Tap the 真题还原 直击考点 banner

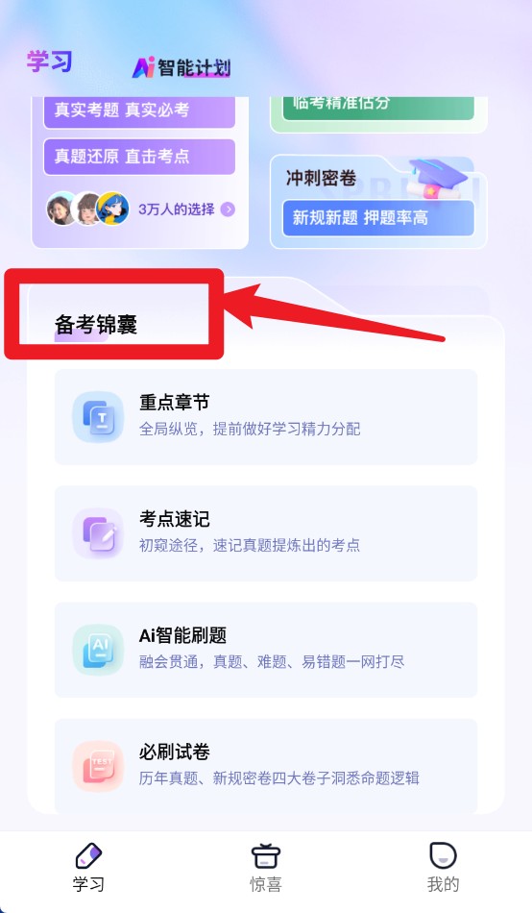(x=139, y=157)
